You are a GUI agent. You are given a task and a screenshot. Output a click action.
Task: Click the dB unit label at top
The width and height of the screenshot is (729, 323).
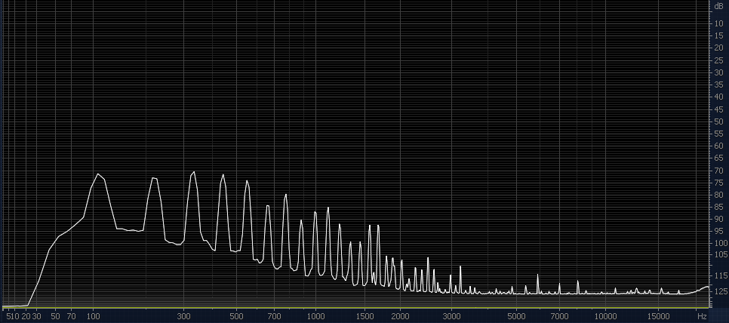coord(718,6)
